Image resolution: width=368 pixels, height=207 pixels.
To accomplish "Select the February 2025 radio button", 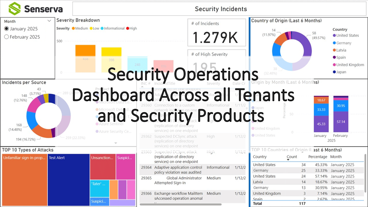I will 7,37.
